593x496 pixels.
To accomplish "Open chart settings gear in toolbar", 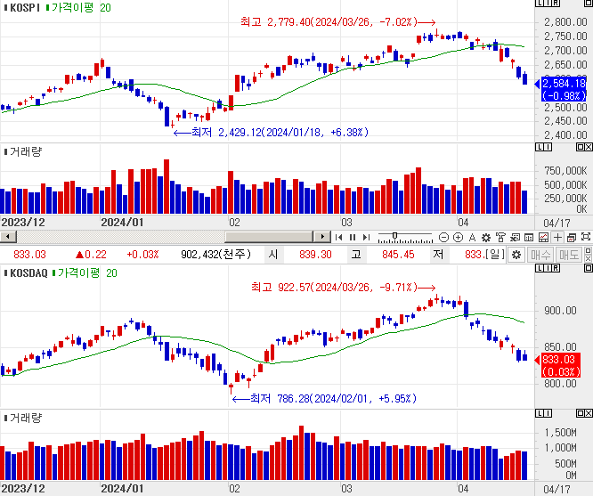I will pyautogui.click(x=486, y=237).
